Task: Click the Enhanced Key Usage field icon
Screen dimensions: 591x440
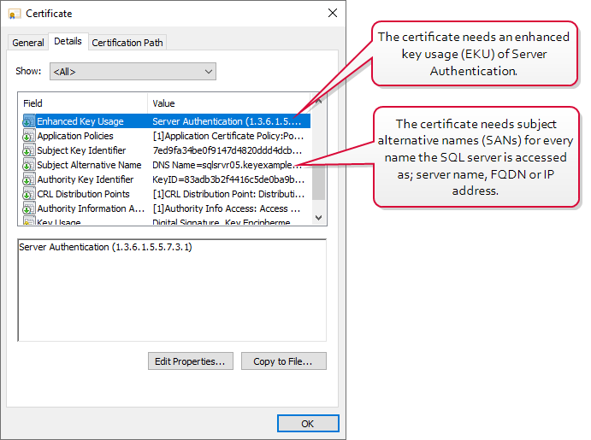Action: coord(28,121)
